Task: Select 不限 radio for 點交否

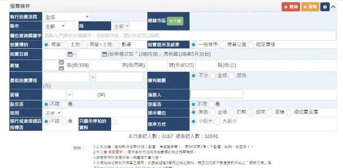Action: (x=46, y=105)
